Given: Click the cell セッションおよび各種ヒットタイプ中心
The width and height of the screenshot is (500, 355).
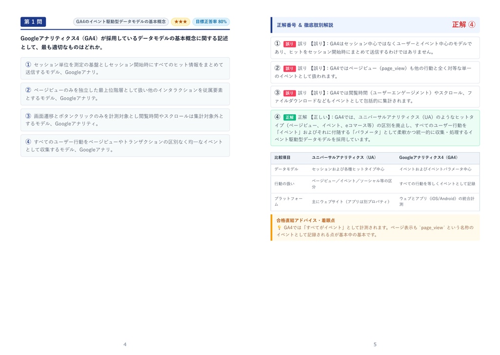Looking at the screenshot, I should pyautogui.click(x=348, y=169).
